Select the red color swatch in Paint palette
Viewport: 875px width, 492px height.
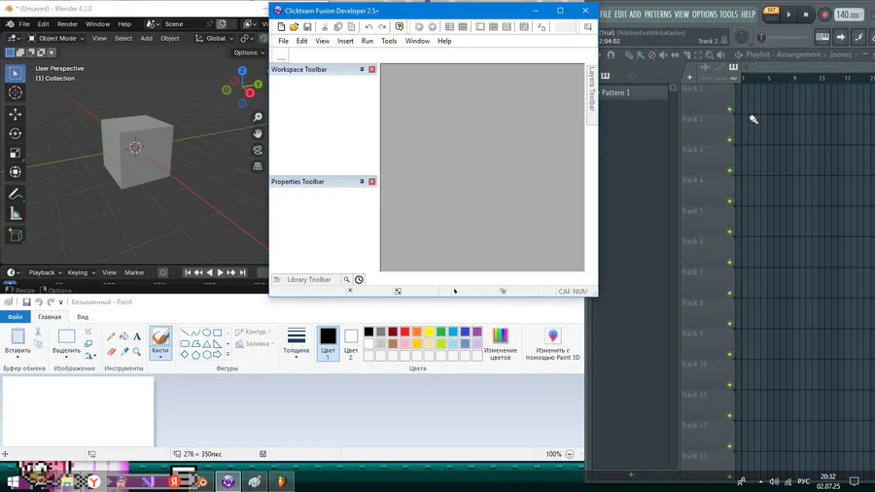pos(404,332)
